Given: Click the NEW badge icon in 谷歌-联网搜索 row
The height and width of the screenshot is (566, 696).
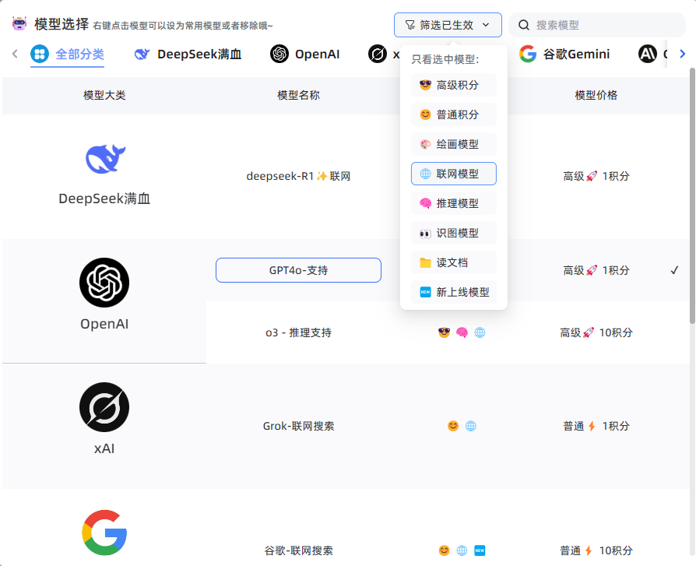Looking at the screenshot, I should [480, 550].
